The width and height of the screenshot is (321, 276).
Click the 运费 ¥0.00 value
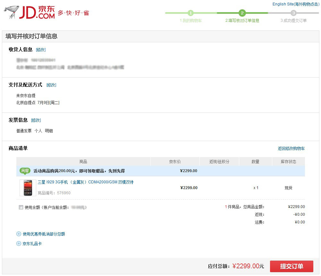coord(300,222)
